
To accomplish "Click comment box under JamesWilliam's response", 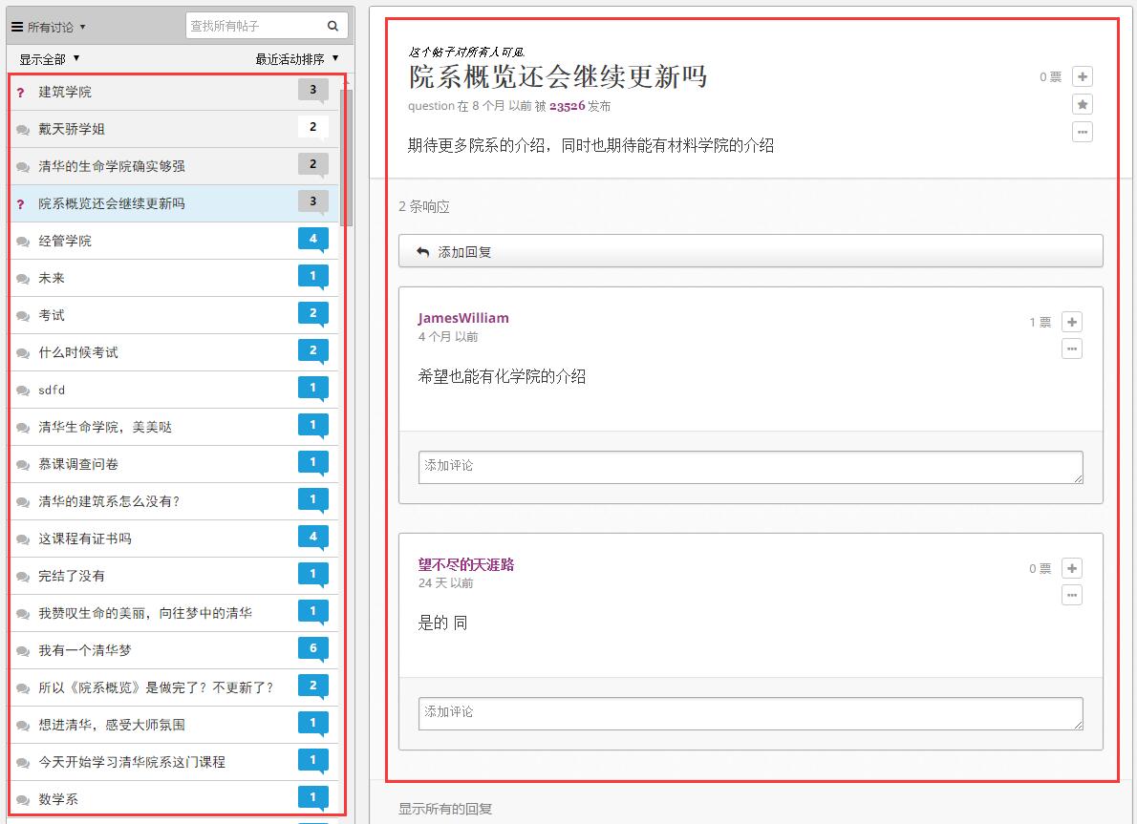I will pyautogui.click(x=750, y=467).
